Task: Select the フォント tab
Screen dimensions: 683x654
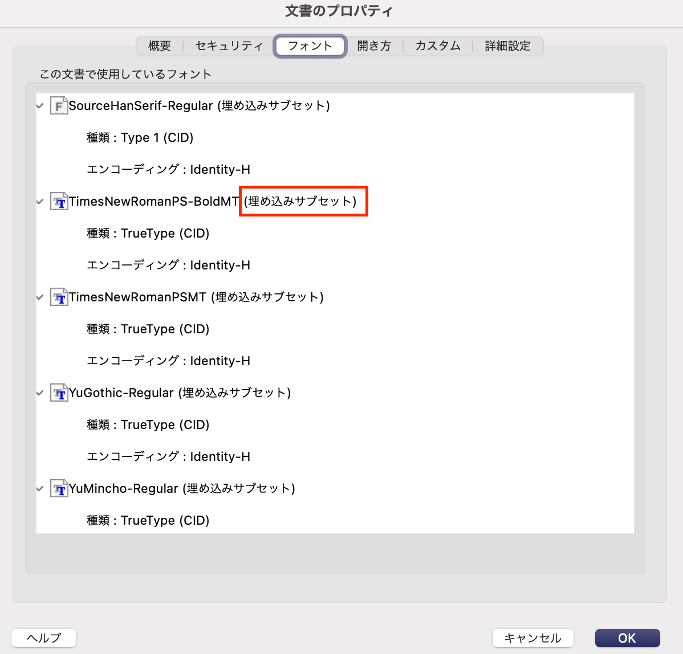Action: point(310,46)
